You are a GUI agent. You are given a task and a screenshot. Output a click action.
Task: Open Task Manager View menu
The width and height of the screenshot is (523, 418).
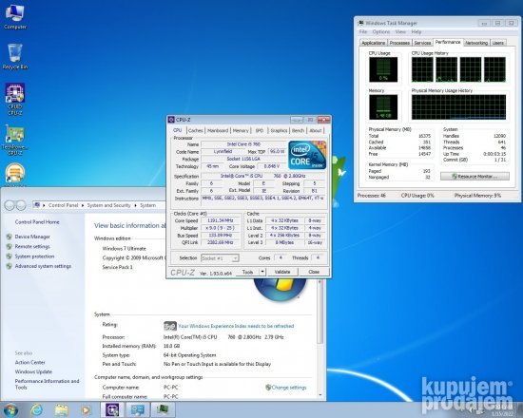pyautogui.click(x=400, y=31)
